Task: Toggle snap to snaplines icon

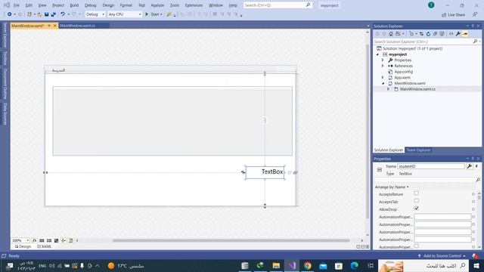Action: pos(64,240)
